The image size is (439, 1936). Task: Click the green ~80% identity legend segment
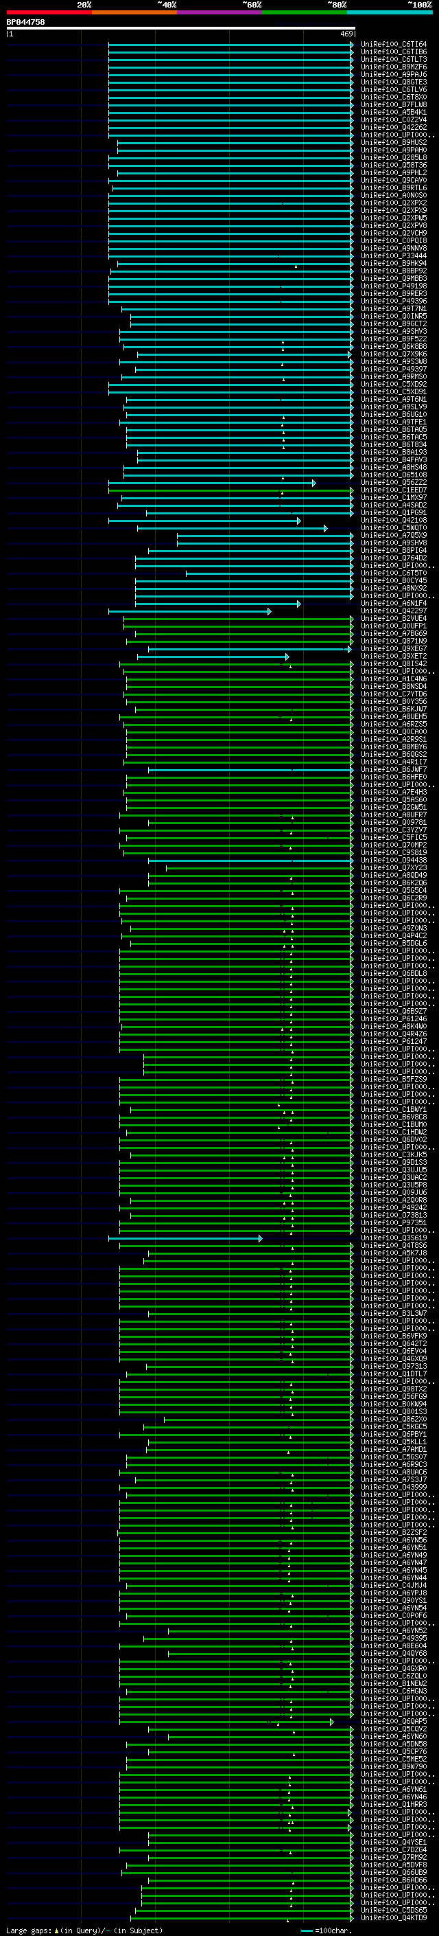[304, 12]
